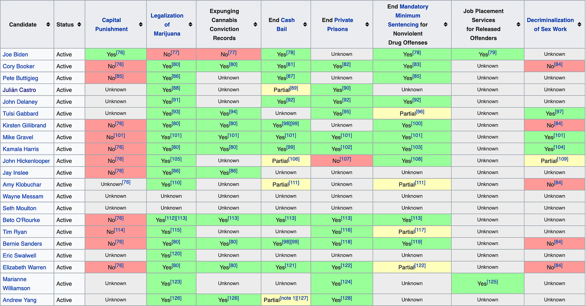Image resolution: width=586 pixels, height=306 pixels.
Task: Open Mandatory Minimum Sentencing header link
Action: 408,16
